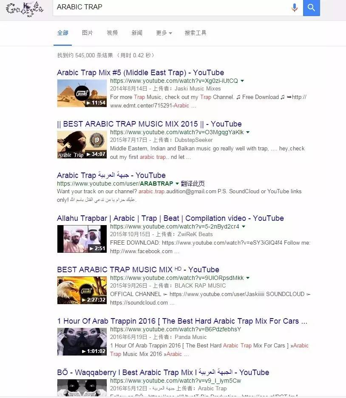
Task: Click the voice search microphone icon
Action: click(294, 8)
